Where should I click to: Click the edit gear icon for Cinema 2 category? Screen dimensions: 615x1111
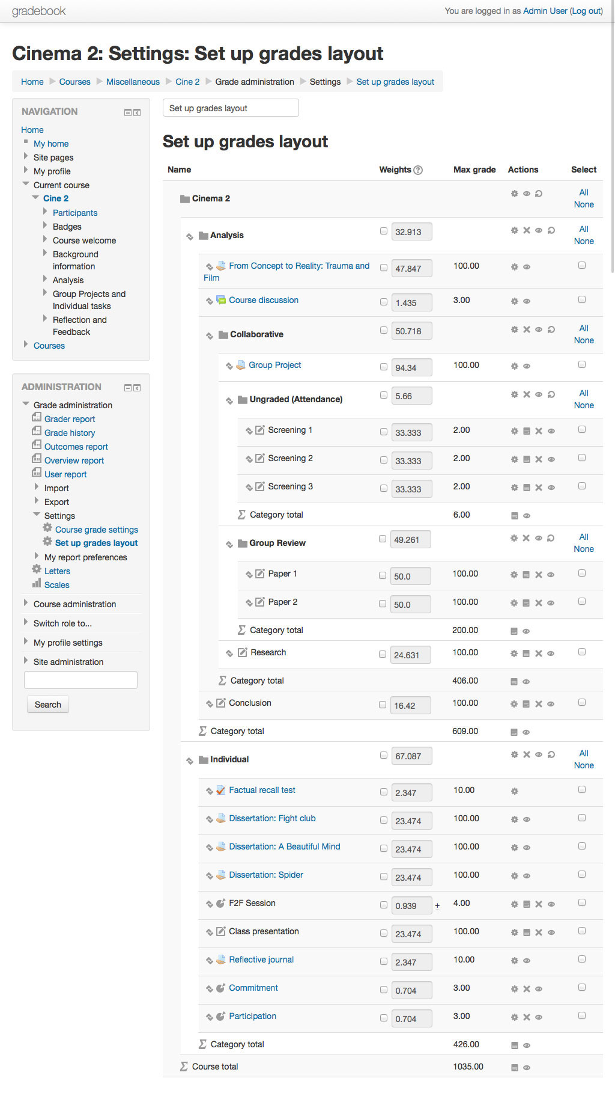pyautogui.click(x=514, y=194)
